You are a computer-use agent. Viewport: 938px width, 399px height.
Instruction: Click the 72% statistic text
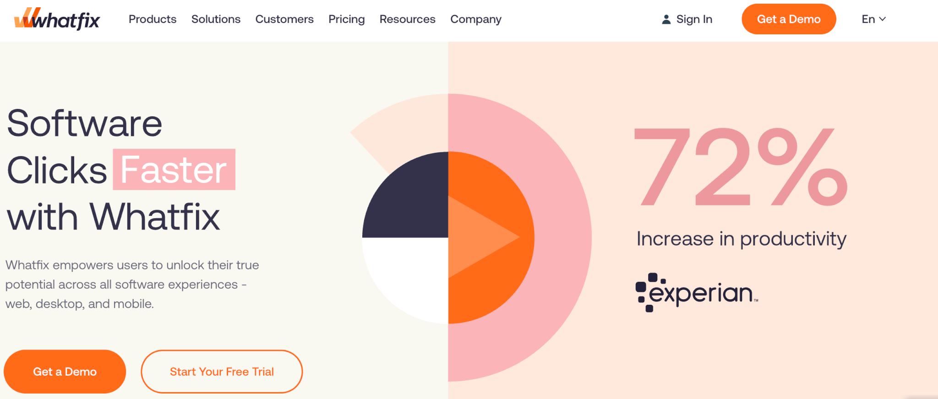(741, 167)
